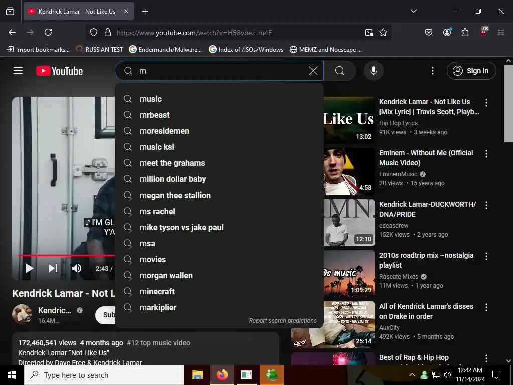Choose 'moresidemen' from suggestions
Screen dimensions: 513x385
(x=219, y=131)
